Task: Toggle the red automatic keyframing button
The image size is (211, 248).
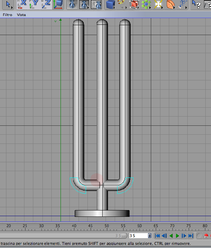Action: point(206,236)
